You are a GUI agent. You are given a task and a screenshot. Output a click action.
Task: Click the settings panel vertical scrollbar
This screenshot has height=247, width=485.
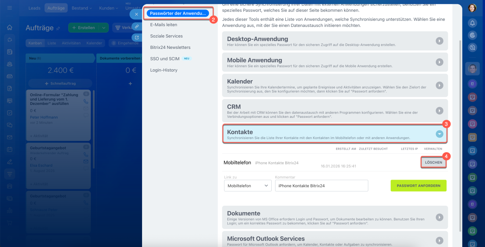point(460,135)
